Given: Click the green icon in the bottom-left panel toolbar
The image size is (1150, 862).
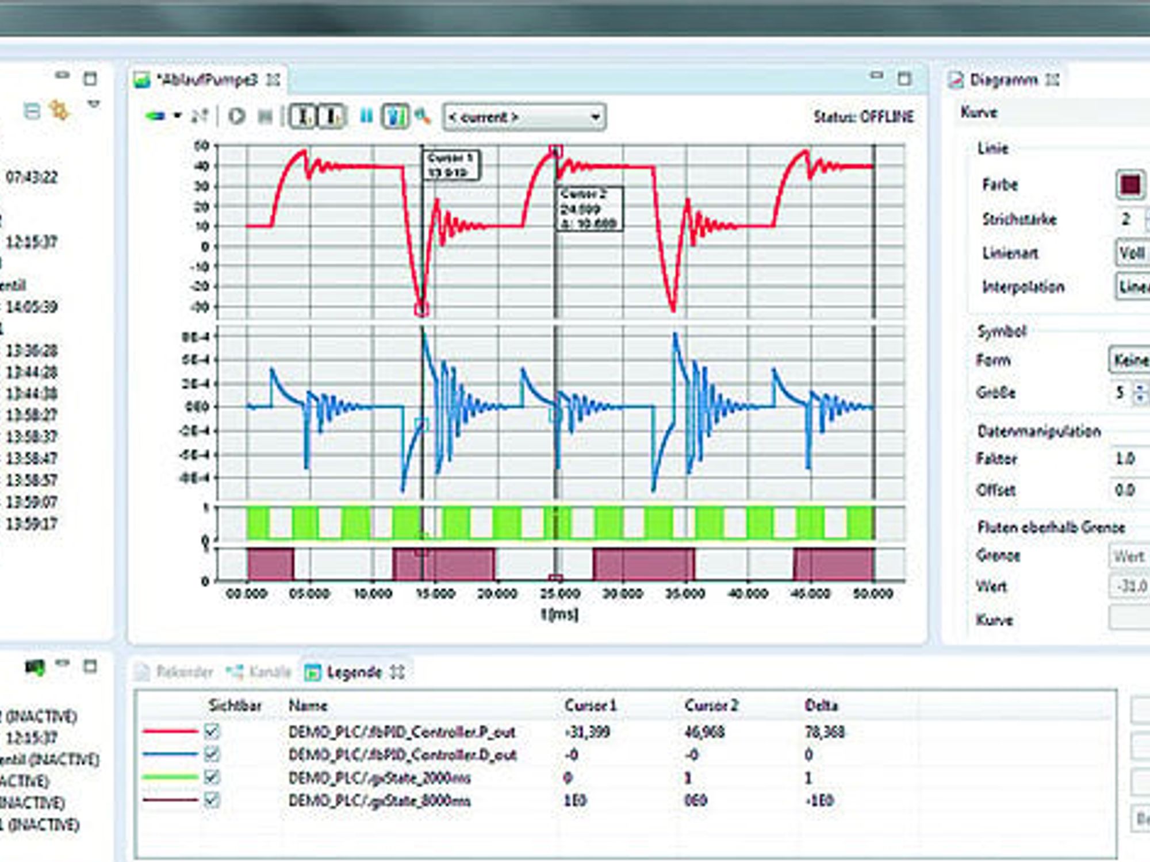Looking at the screenshot, I should pyautogui.click(x=34, y=667).
